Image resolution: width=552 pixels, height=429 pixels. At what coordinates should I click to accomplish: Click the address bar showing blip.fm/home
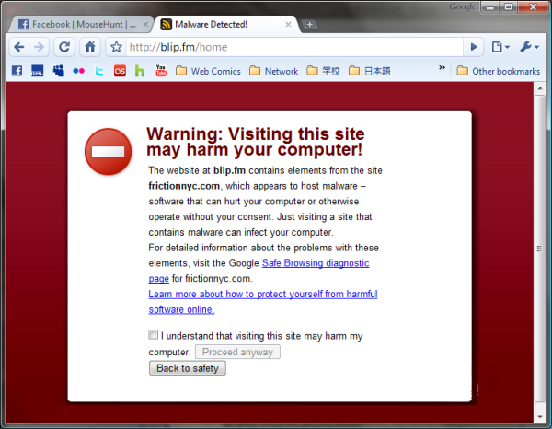294,47
